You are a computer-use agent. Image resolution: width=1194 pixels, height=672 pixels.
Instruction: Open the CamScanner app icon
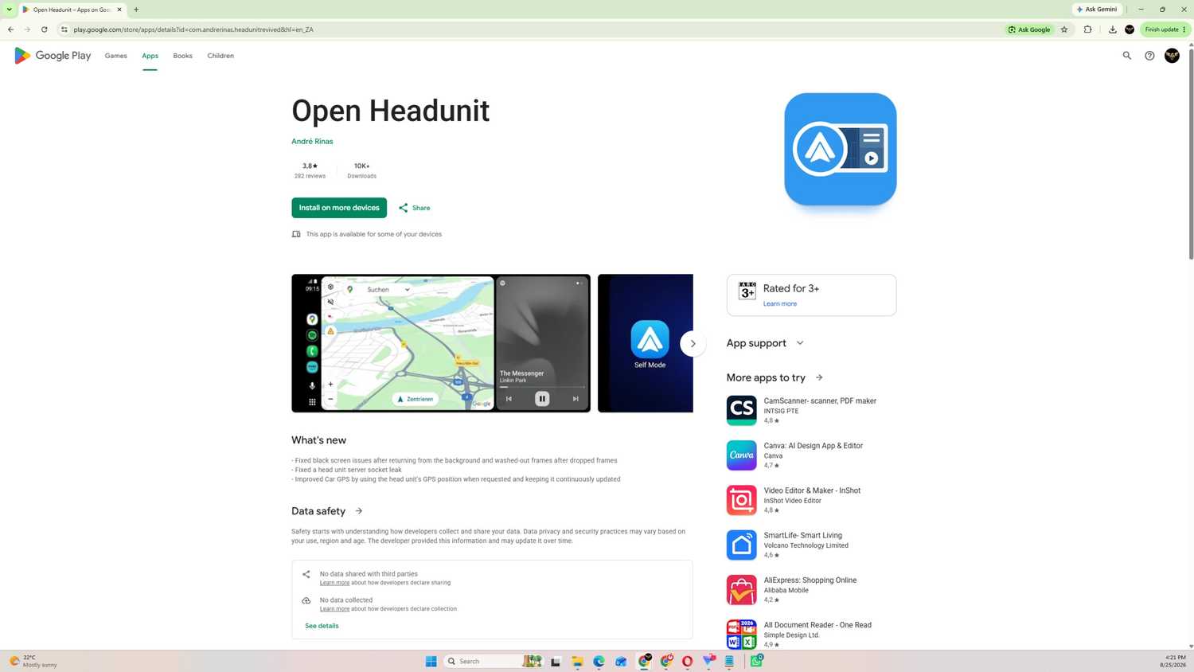(741, 410)
